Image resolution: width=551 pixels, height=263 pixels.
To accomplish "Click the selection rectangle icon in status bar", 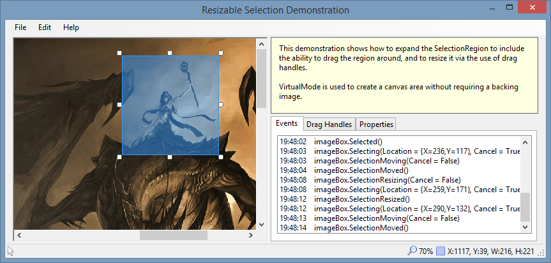I will pos(441,252).
